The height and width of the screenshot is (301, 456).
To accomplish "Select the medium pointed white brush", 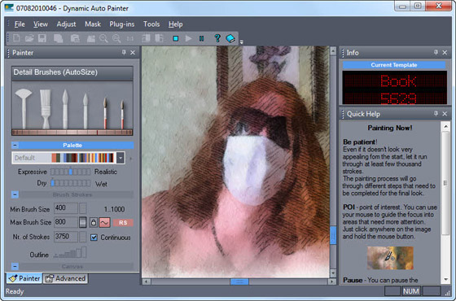I will (85, 111).
